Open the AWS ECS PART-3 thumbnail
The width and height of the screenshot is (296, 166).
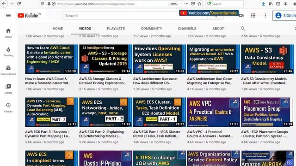point(51,112)
